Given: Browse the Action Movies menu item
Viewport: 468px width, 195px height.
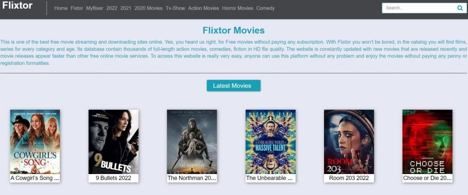Looking at the screenshot, I should pos(203,8).
